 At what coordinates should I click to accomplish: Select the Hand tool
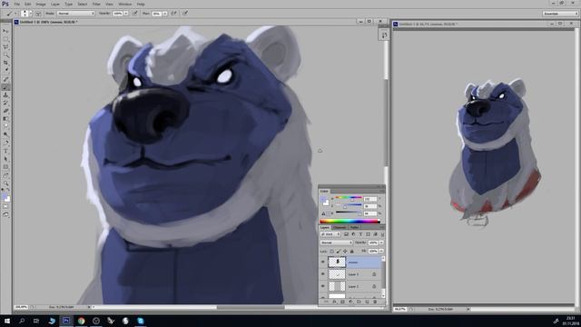click(5, 175)
